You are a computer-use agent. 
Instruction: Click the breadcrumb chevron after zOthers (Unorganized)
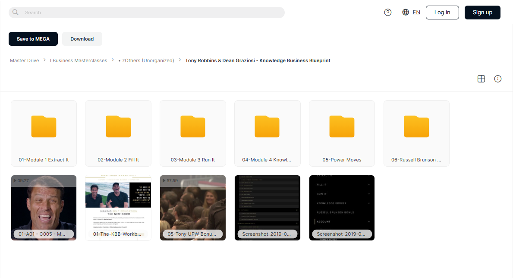(179, 60)
